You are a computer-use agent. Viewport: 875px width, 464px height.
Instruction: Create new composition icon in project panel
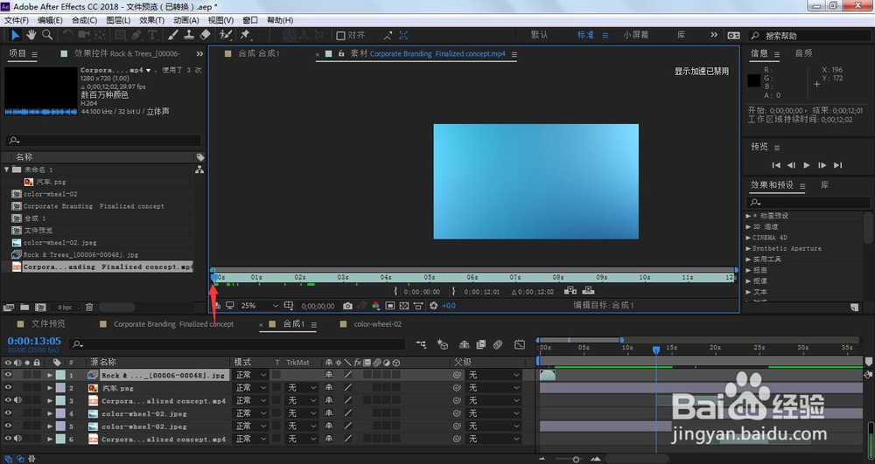coord(40,307)
